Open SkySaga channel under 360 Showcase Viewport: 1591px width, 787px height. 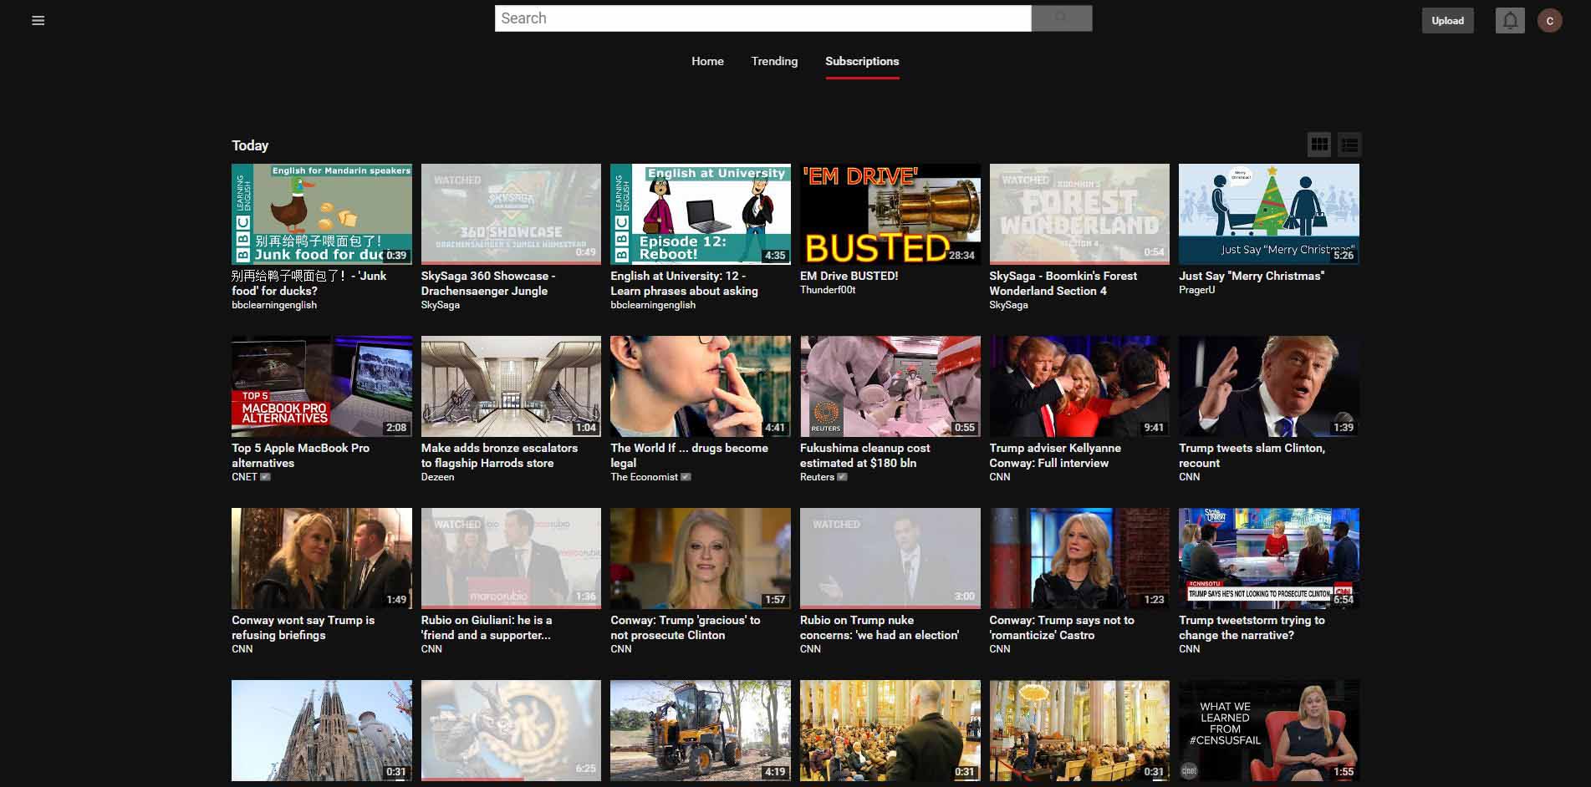[x=441, y=305]
